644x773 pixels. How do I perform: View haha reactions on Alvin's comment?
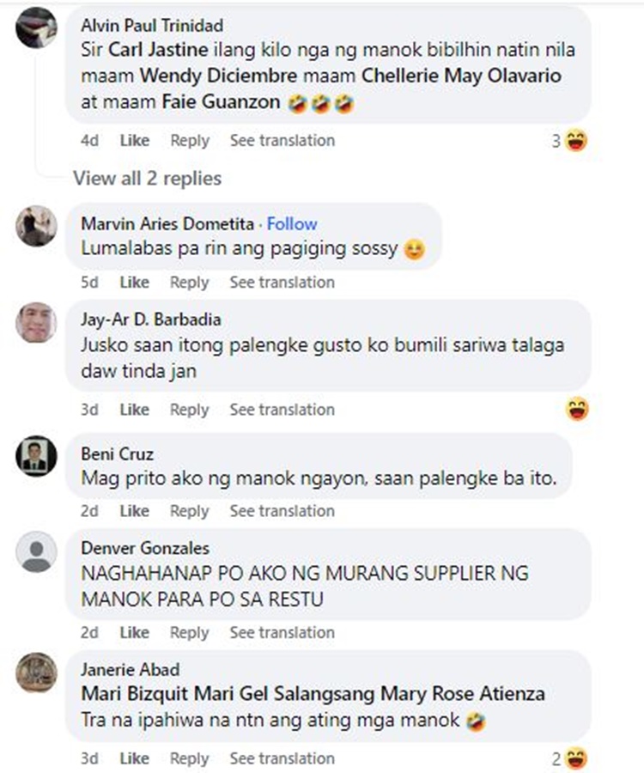click(569, 141)
